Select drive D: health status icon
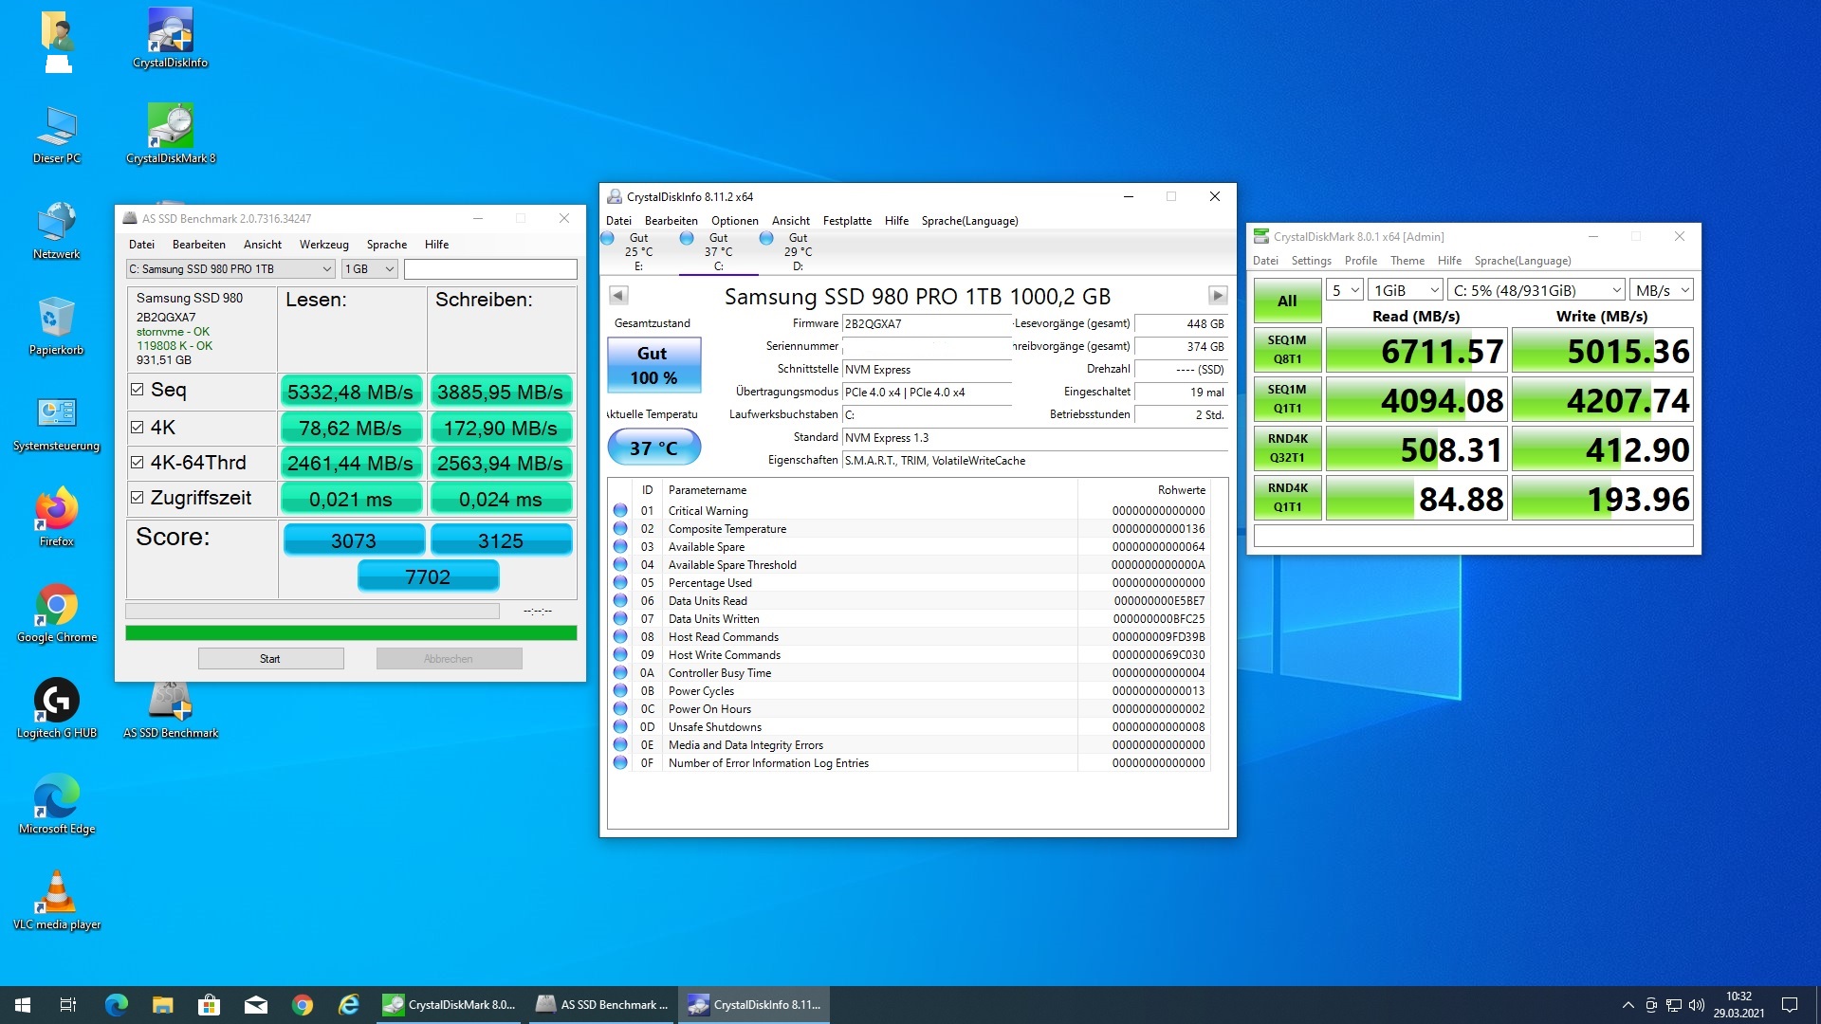Viewport: 1821px width, 1024px height. tap(766, 238)
